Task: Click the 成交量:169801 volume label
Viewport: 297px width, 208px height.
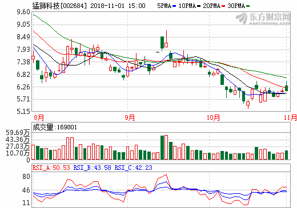Action: [x=55, y=127]
